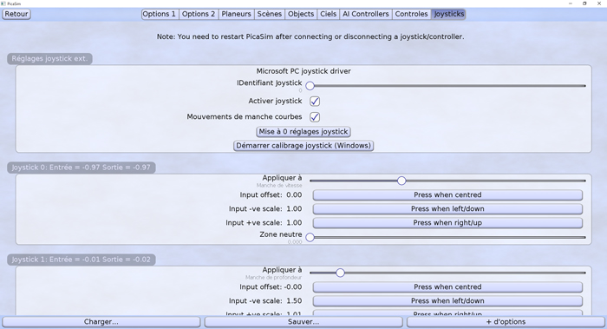Click Joystick 0 Entrée Sortie header
Image resolution: width=607 pixels, height=329 pixels.
tap(82, 168)
